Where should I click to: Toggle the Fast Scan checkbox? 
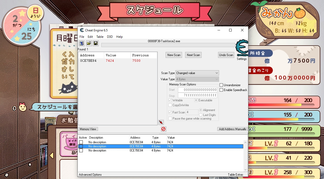point(170,112)
